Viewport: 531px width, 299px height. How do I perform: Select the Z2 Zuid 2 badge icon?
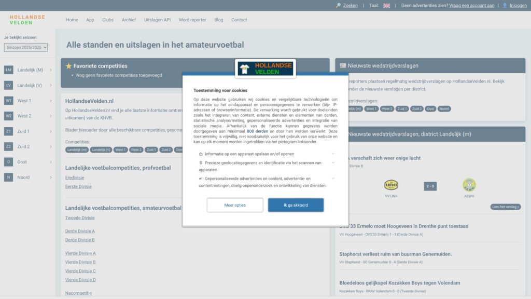pos(8,146)
